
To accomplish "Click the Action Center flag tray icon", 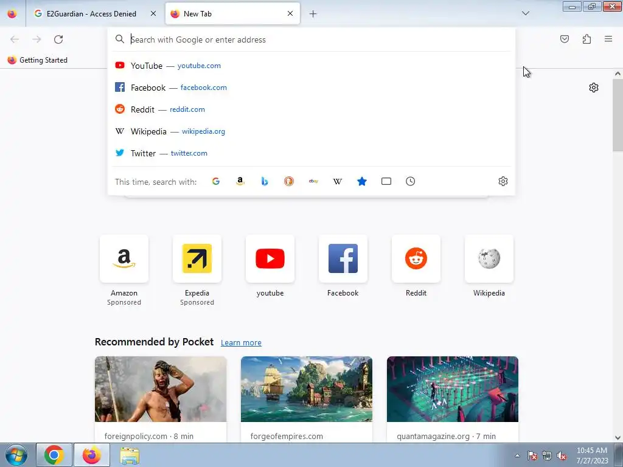I will (x=532, y=455).
